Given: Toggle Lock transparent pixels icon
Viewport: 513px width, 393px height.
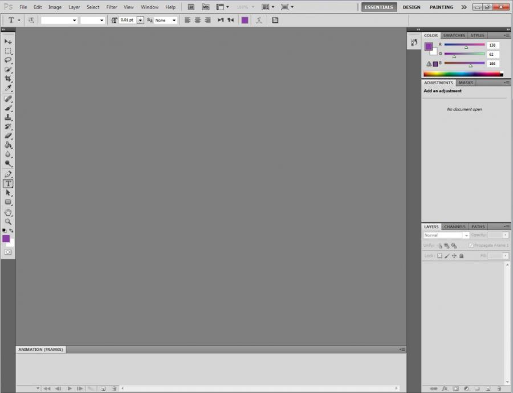Looking at the screenshot, I should click(x=439, y=256).
